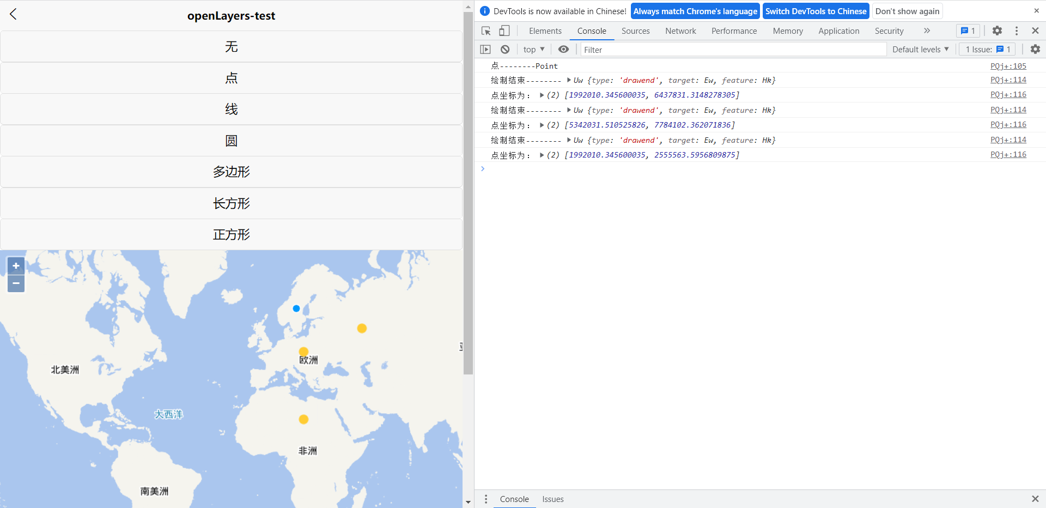Open the 1 Issue counter
This screenshot has width=1046, height=508.
tap(987, 50)
